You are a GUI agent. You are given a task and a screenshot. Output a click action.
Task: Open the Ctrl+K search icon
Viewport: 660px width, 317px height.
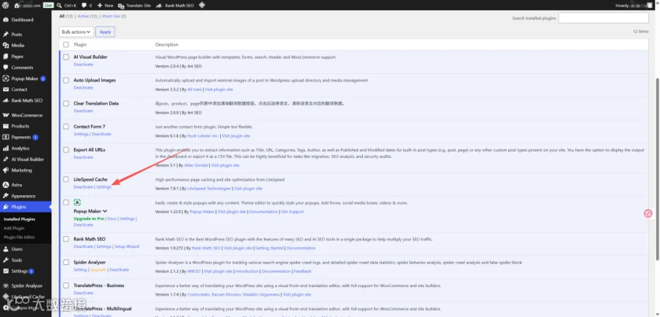pos(59,5)
